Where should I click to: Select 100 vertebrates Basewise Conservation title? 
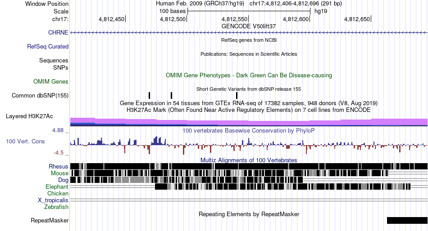point(249,130)
